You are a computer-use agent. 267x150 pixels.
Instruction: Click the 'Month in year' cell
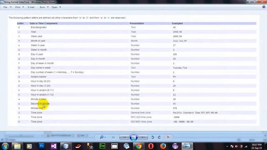tap(38, 41)
